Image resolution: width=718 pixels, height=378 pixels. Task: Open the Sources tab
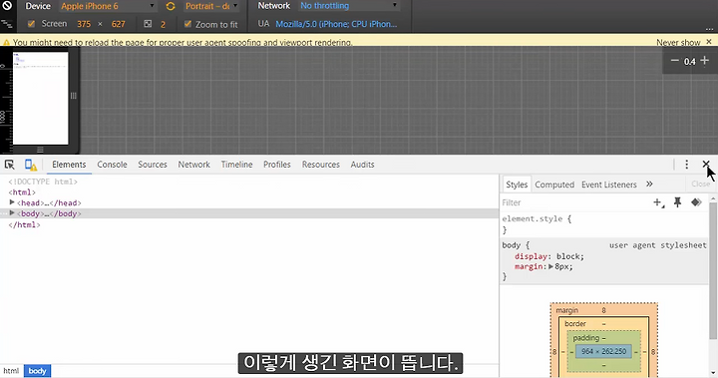coord(153,165)
